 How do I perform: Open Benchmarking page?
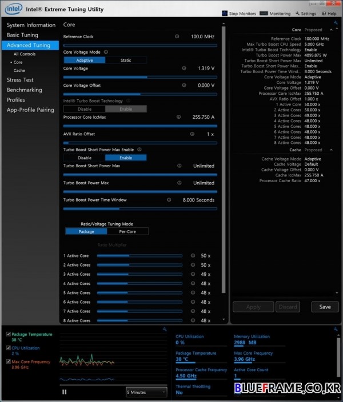click(x=25, y=90)
